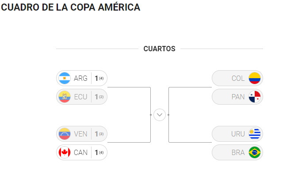298x174 pixels.
Task: Select the URU team label
Action: (x=238, y=134)
